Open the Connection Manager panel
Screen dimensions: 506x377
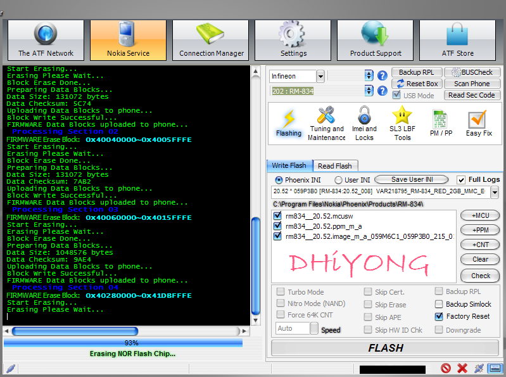[211, 41]
